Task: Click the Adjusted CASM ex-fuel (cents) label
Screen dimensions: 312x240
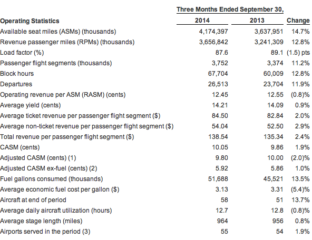Action: [48, 168]
